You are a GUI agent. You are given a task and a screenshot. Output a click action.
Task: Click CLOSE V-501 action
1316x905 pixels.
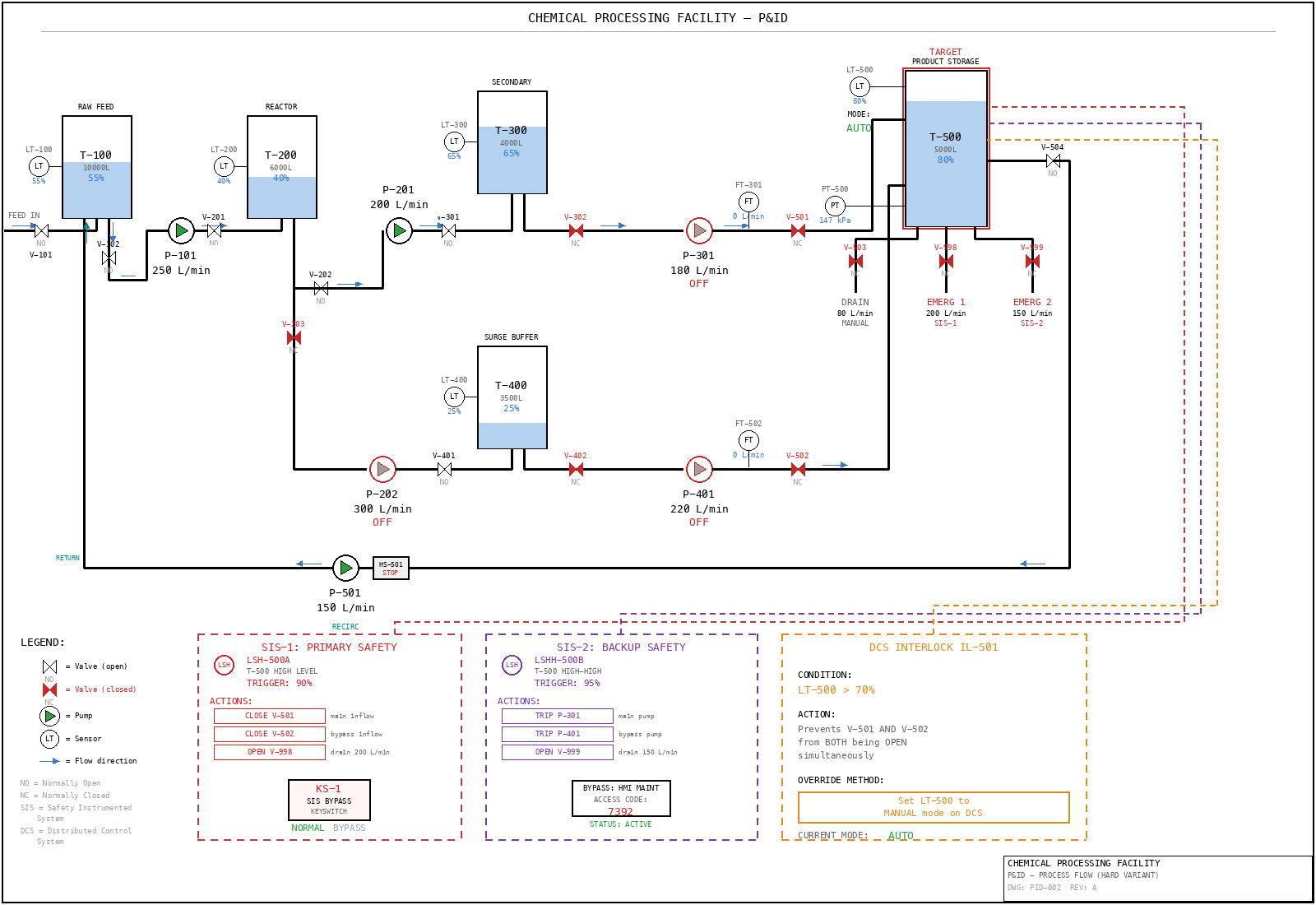coord(270,716)
